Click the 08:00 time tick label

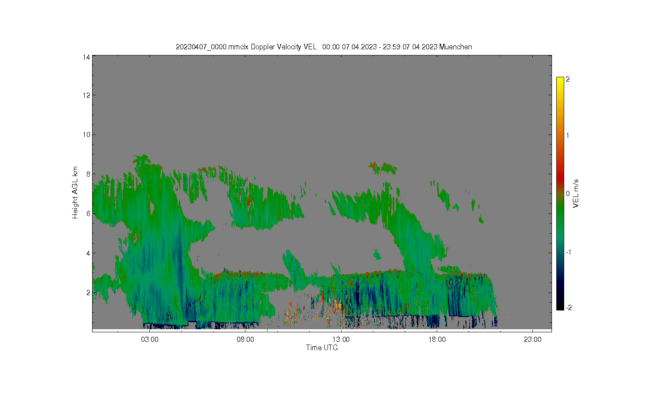245,339
